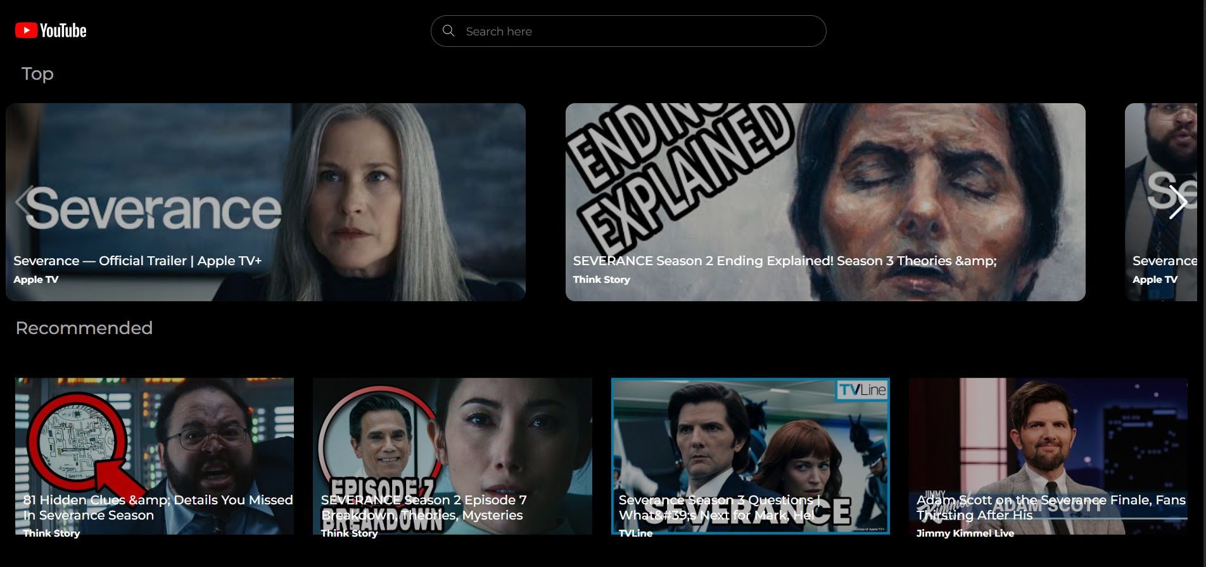Screen dimensions: 1206x567
Task: Open partially visible third carousel video
Action: point(1161,202)
